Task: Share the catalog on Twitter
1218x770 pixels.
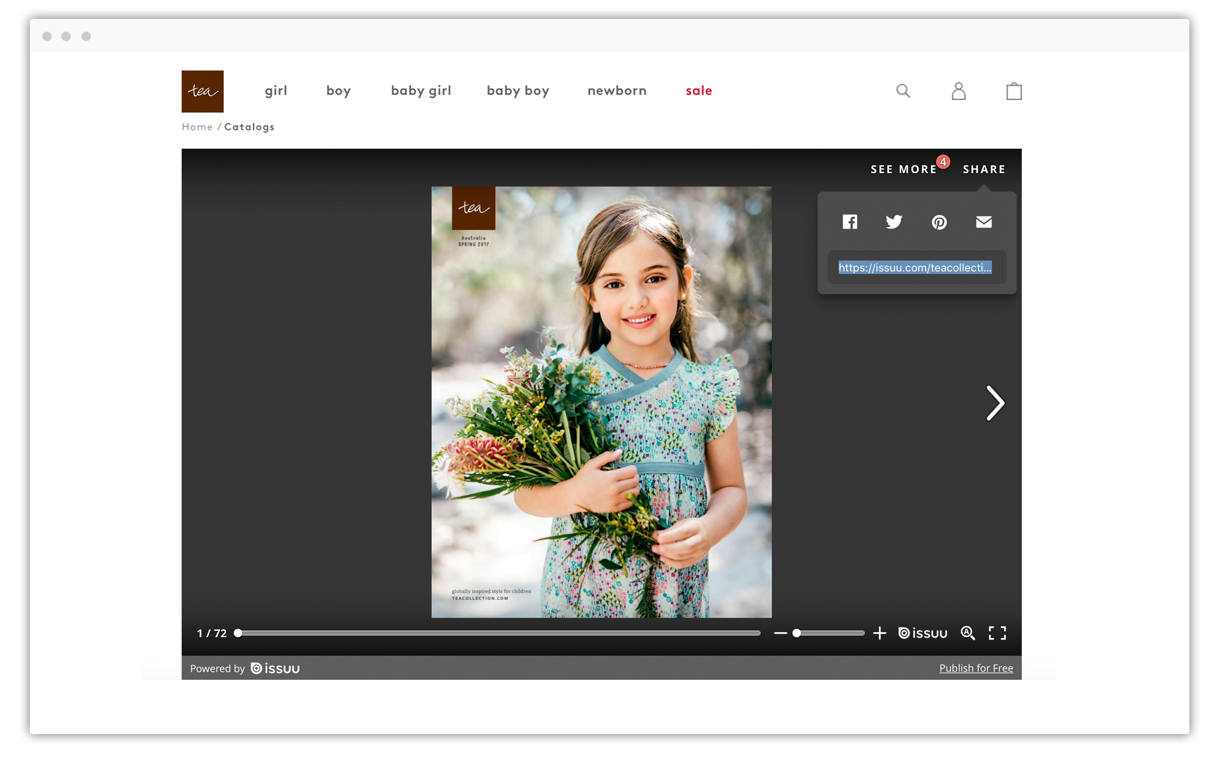Action: [x=894, y=222]
